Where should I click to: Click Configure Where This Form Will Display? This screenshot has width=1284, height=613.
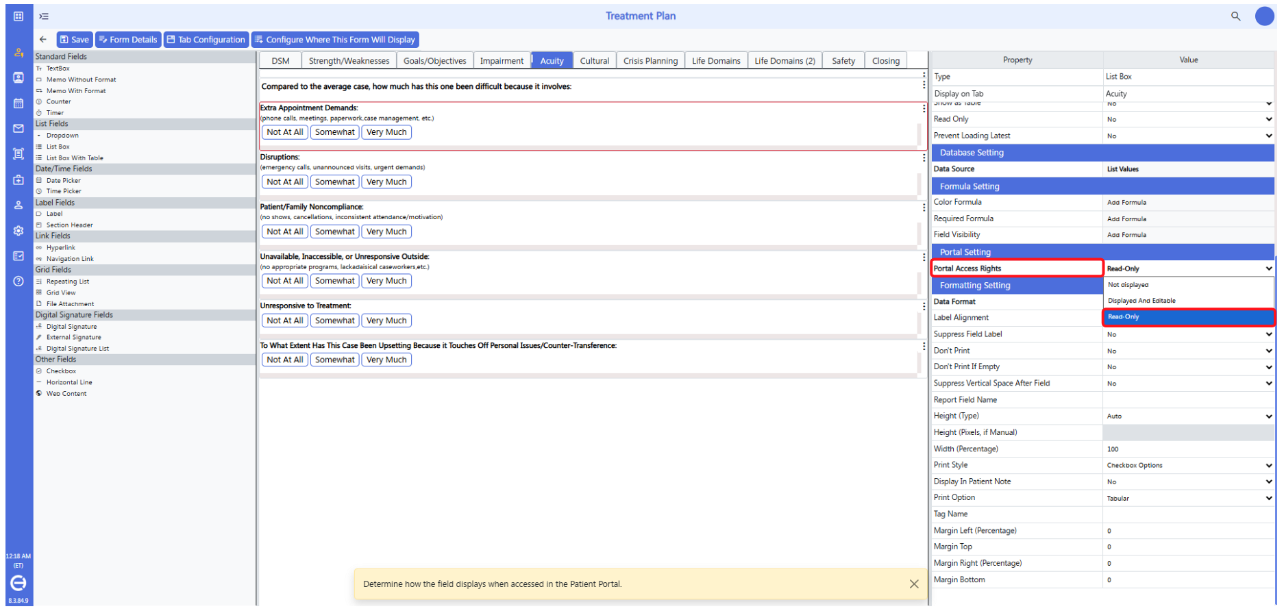[x=335, y=40]
